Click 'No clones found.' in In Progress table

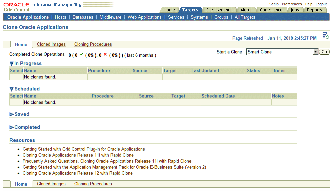(40, 77)
